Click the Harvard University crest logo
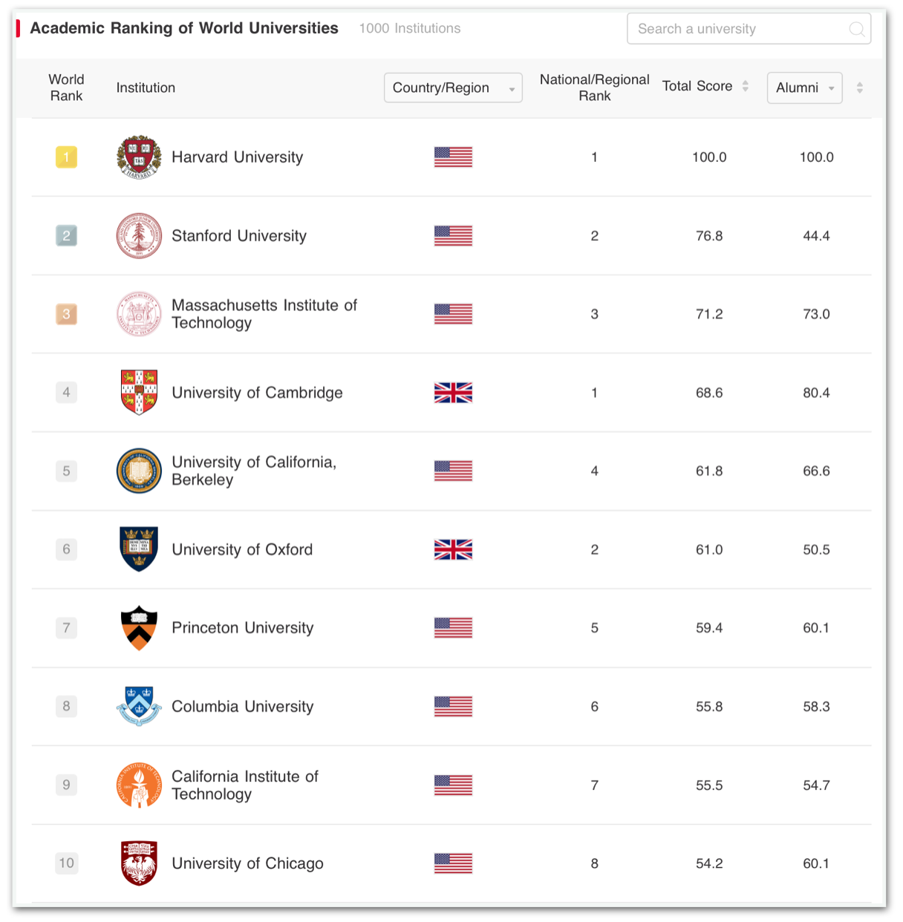Viewport: 903px width, 922px height. pos(139,157)
